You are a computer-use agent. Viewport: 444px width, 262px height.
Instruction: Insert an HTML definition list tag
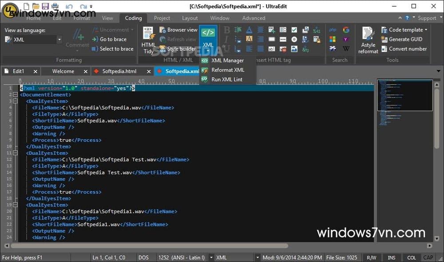tap(238, 30)
